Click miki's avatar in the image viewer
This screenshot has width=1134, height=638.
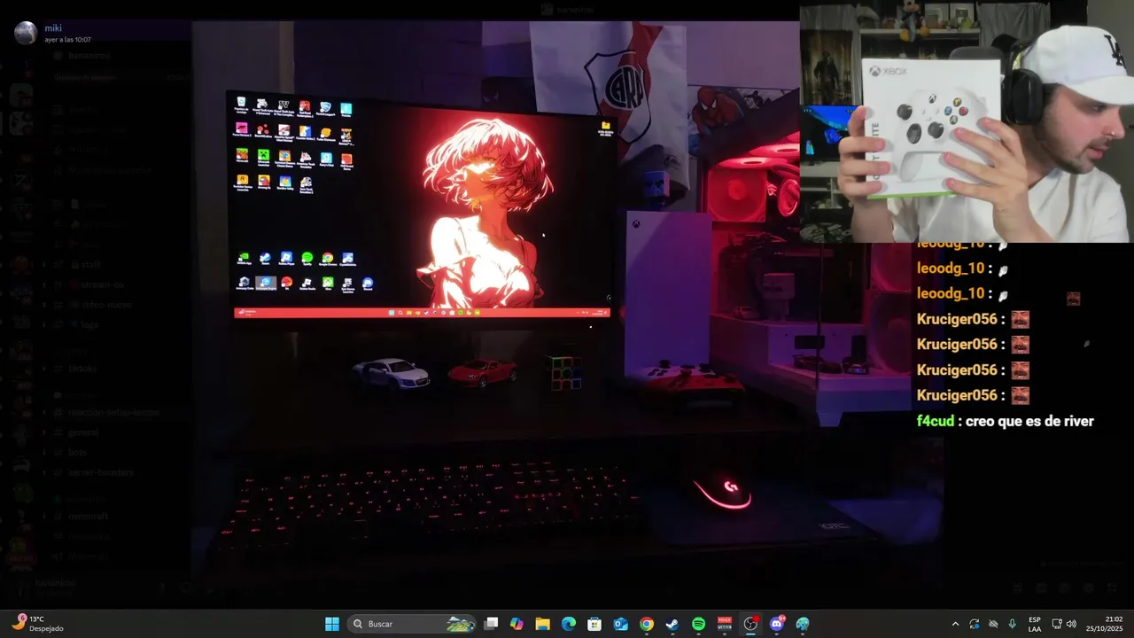pyautogui.click(x=26, y=34)
